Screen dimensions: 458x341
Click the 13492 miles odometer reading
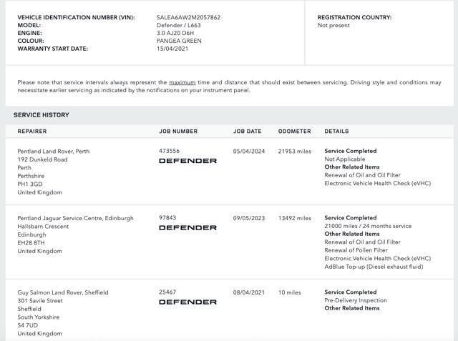[x=295, y=218]
